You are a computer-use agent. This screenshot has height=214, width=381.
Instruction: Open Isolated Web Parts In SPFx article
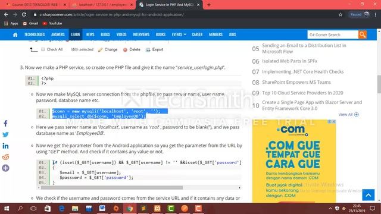(290, 61)
